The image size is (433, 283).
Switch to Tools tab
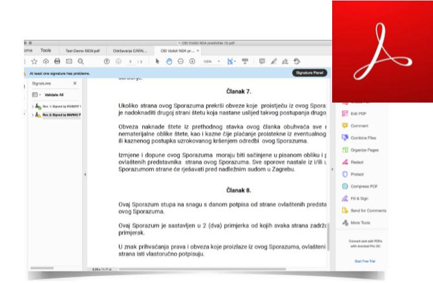pyautogui.click(x=46, y=50)
